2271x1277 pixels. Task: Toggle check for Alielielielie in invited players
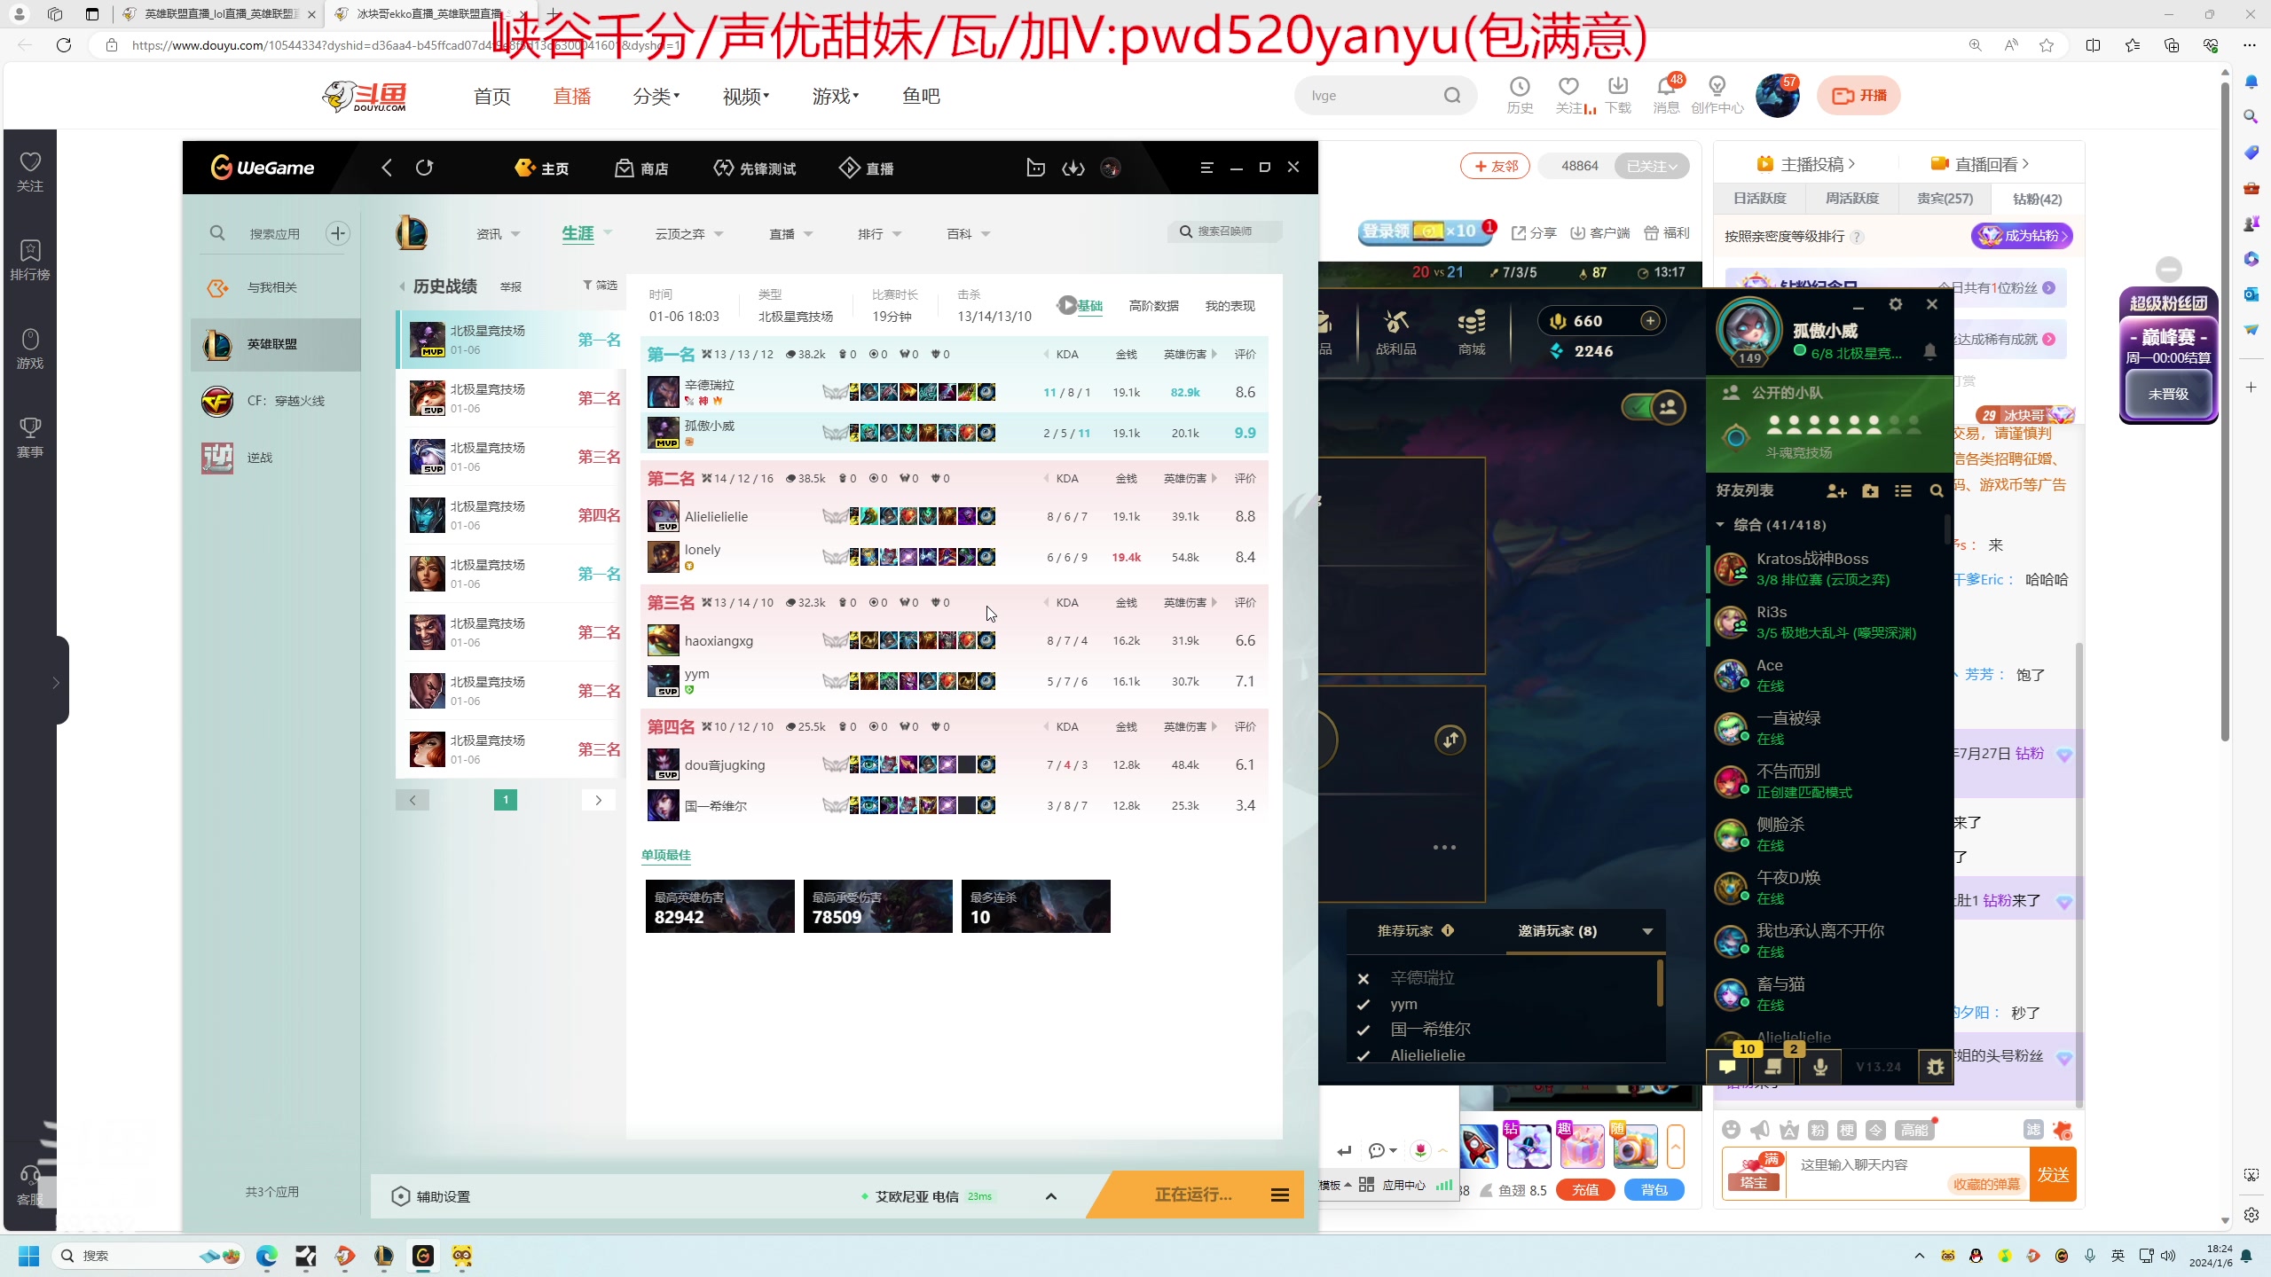(x=1363, y=1055)
